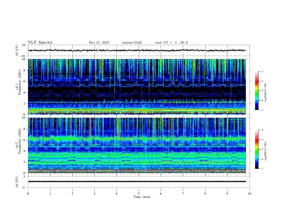Select the date label "Nov.22, 2025"

(x=99, y=43)
